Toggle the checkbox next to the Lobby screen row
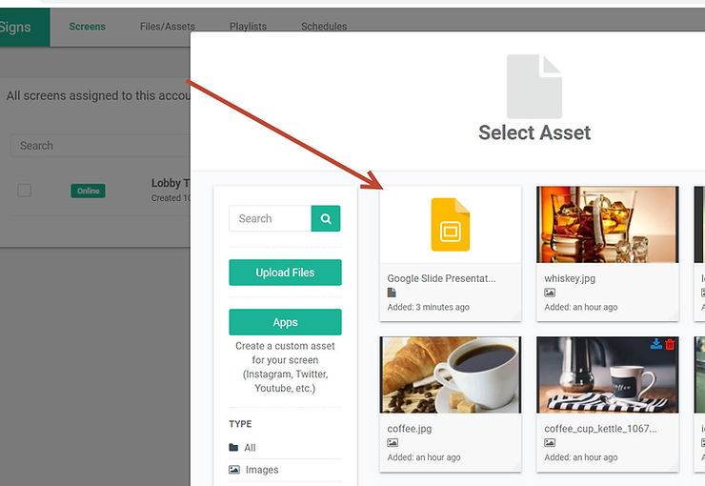Viewport: 705px width, 486px height. (25, 191)
